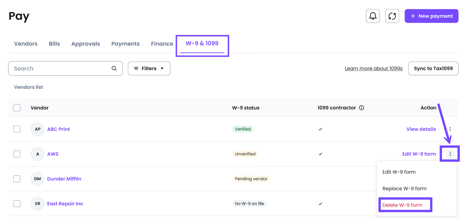Click the 1099 contractor info icon

click(x=362, y=108)
